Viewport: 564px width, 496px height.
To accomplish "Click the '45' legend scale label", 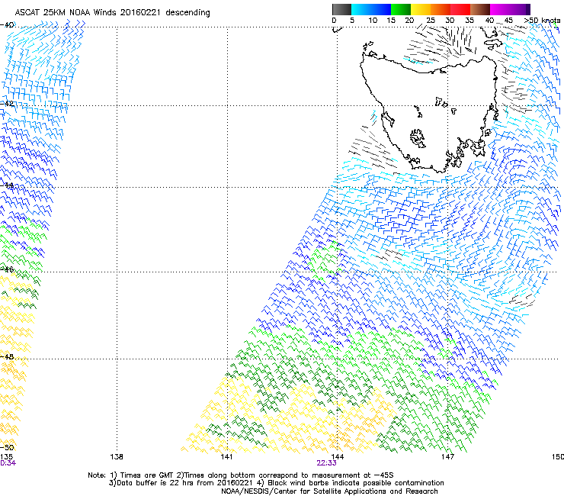I will point(508,21).
